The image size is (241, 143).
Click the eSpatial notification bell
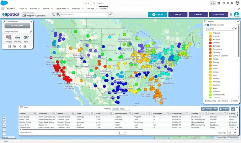[231, 15]
